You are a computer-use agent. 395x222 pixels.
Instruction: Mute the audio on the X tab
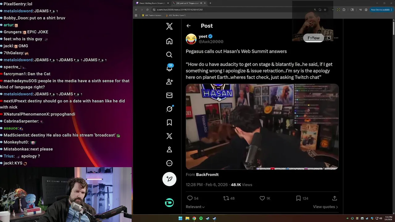coord(201,3)
